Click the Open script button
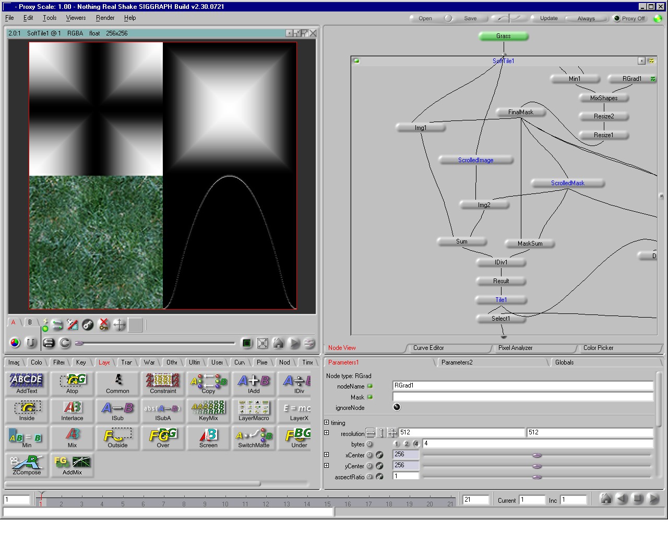The height and width of the screenshot is (534, 668). [425, 18]
